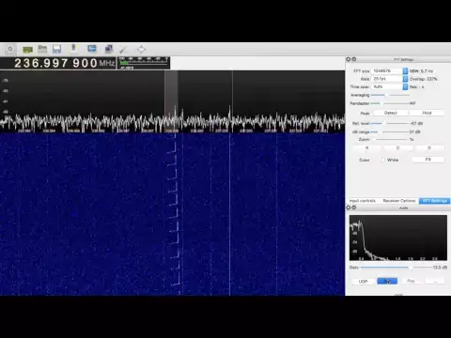Toggle the highlighted audio Rec button
Screen dimensions: 451x338
[387, 281]
